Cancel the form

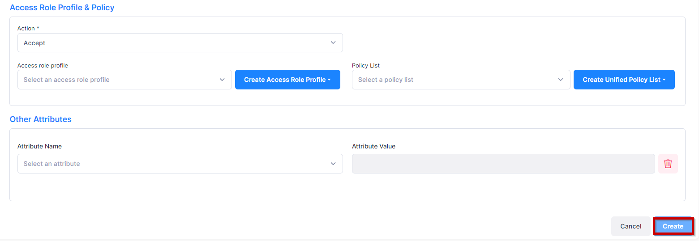click(x=630, y=226)
